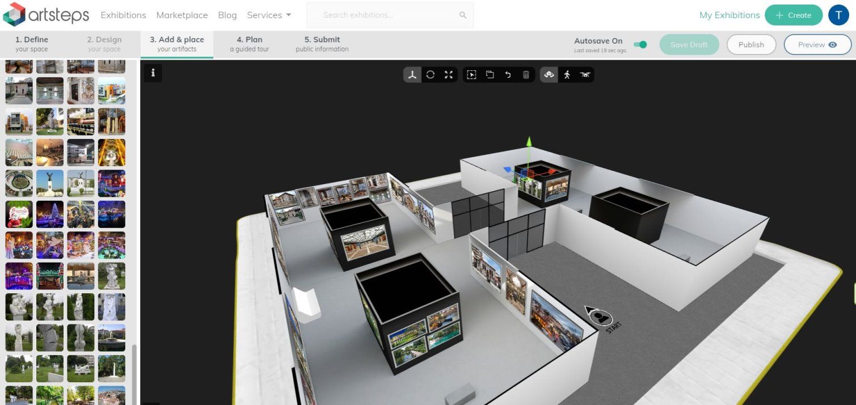Select the rotate object tool

click(431, 75)
